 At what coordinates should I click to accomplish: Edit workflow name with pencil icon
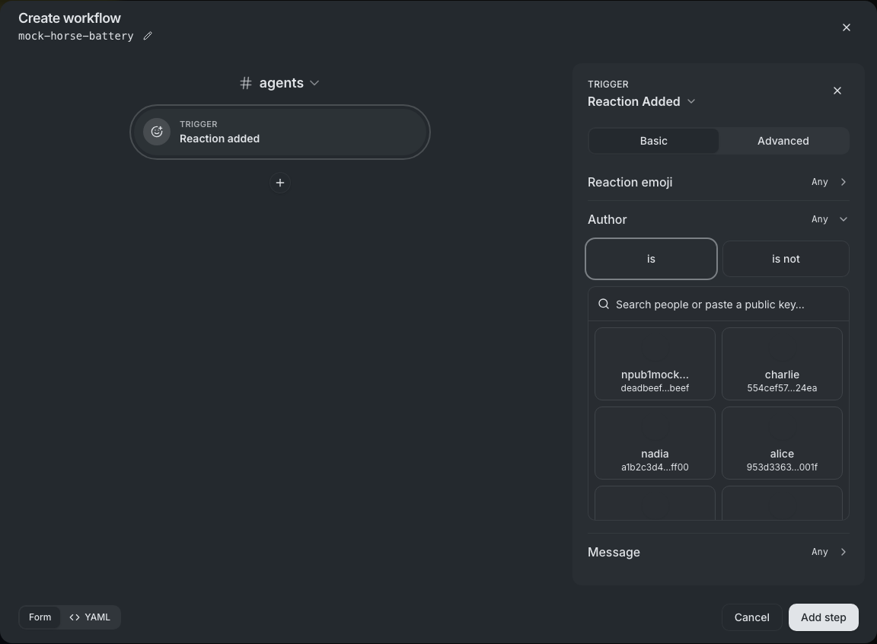tap(148, 36)
